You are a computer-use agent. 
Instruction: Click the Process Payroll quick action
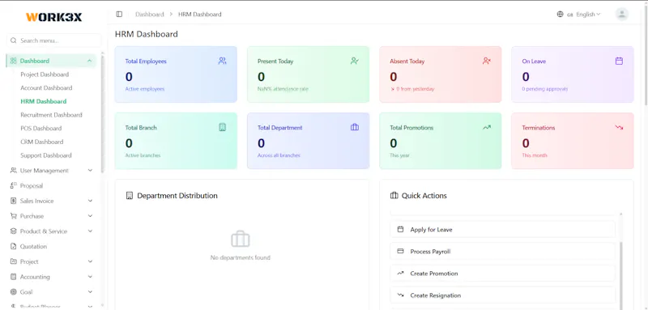502,252
